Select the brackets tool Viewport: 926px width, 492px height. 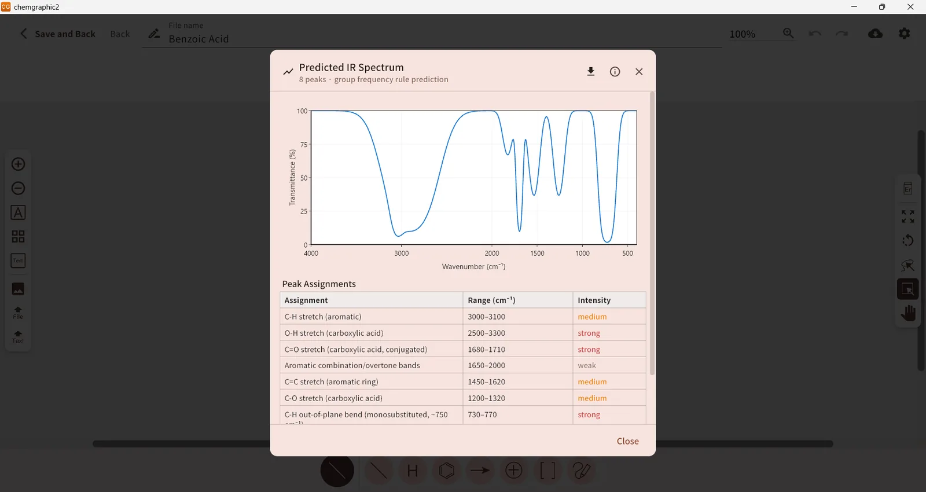tap(547, 471)
